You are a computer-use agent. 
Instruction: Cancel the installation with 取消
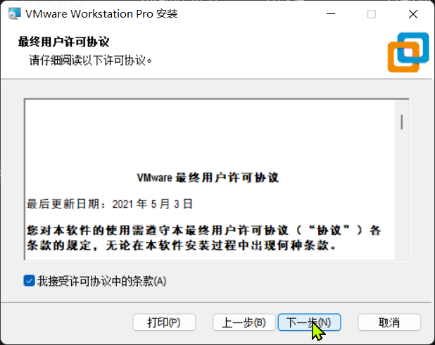(389, 322)
